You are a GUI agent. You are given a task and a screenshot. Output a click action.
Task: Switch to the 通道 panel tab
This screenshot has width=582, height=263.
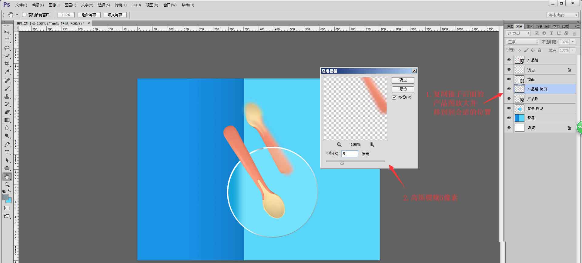(x=510, y=27)
